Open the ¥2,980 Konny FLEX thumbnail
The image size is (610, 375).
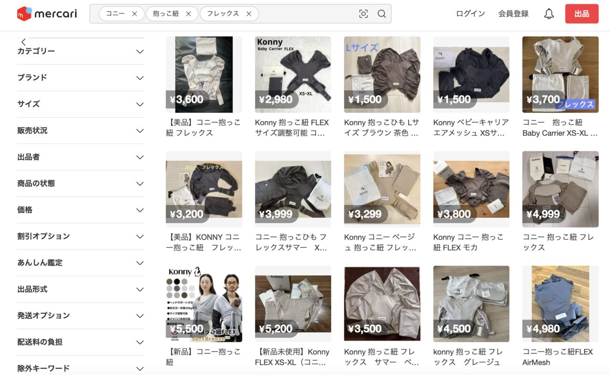click(293, 74)
